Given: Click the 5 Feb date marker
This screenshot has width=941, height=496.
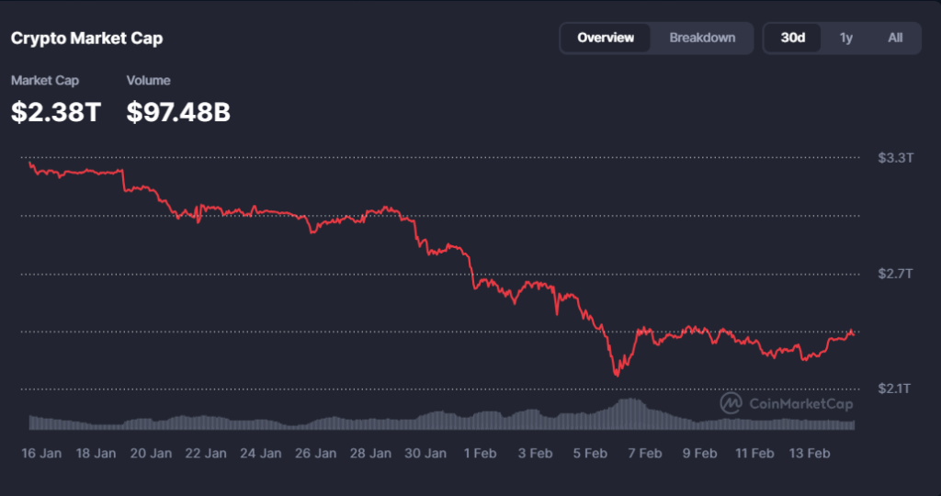Looking at the screenshot, I should tap(590, 453).
